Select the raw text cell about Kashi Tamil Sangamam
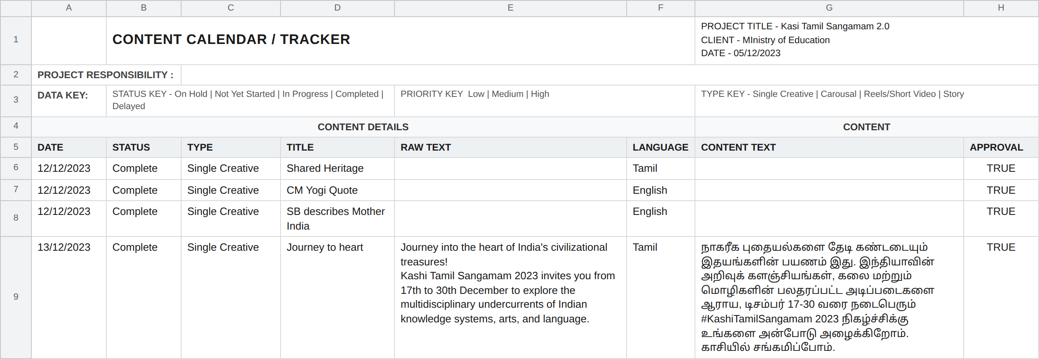This screenshot has width=1039, height=359. [x=511, y=298]
